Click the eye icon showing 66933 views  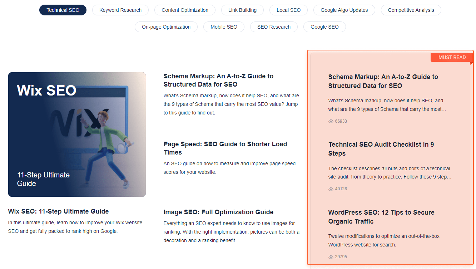pyautogui.click(x=331, y=121)
